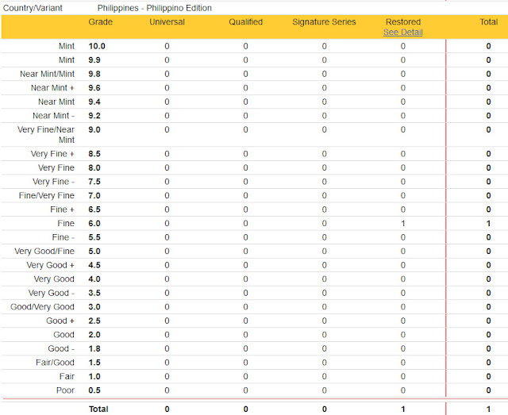Viewport: 508px width, 415px height.
Task: Click the grand total value in the bottom row
Action: tap(488, 409)
